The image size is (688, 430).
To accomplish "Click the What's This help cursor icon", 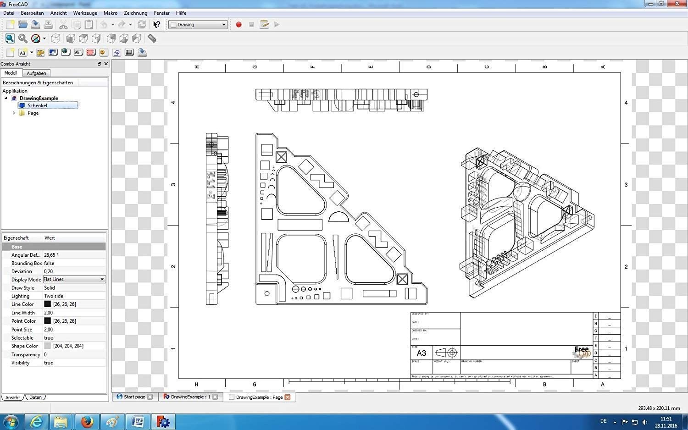I will click(x=157, y=25).
